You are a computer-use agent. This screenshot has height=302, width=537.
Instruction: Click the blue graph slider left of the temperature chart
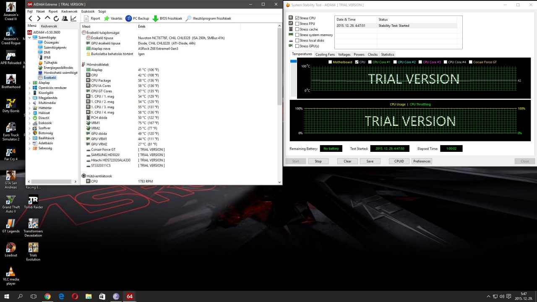[x=293, y=62]
